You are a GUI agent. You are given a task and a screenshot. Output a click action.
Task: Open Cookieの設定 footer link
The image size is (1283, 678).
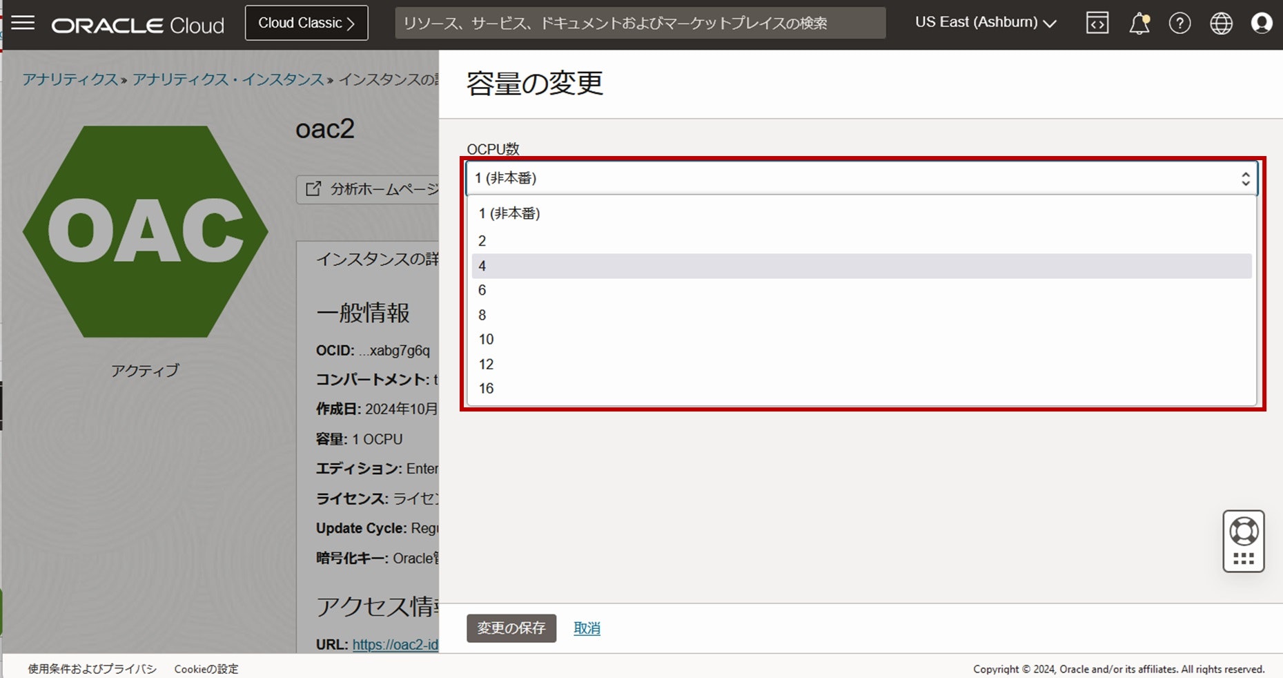(206, 669)
